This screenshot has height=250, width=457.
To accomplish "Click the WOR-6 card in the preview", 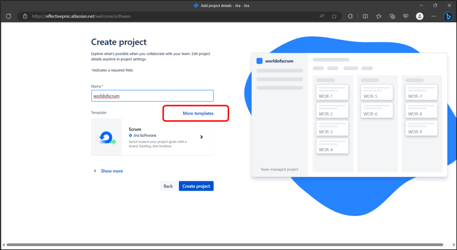I will point(377,110).
